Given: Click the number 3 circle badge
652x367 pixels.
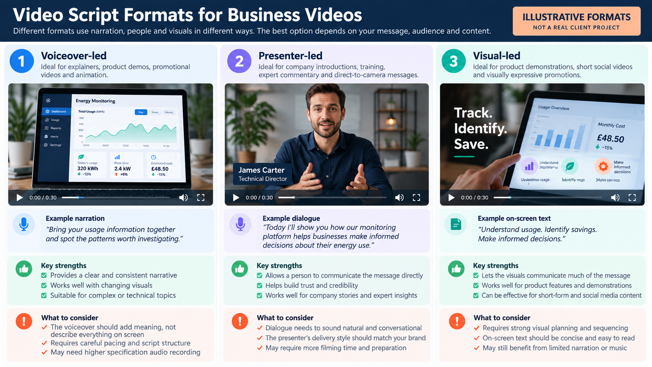Looking at the screenshot, I should pos(454,61).
